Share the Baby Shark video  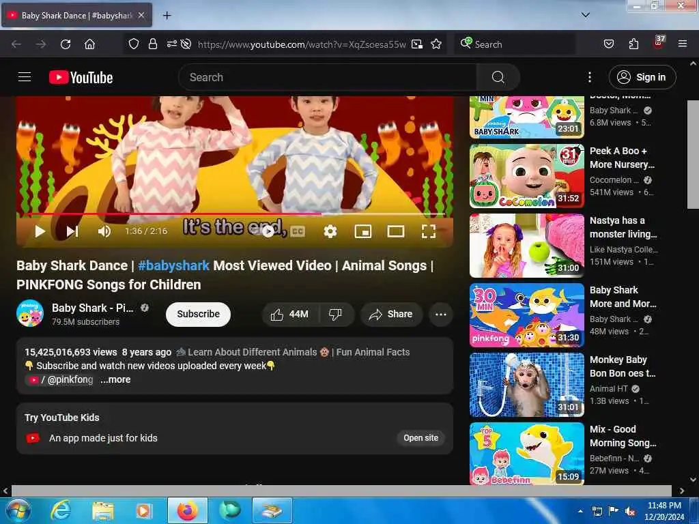click(391, 314)
